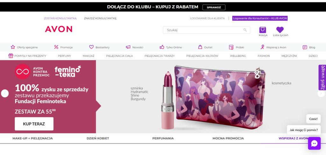The width and height of the screenshot is (326, 155).
Task: Click the search magnifier icon
Action: (245, 30)
